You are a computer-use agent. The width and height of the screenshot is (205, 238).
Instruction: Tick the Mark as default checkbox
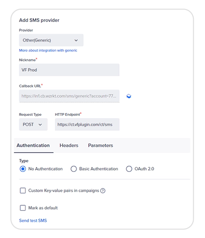(x=23, y=208)
